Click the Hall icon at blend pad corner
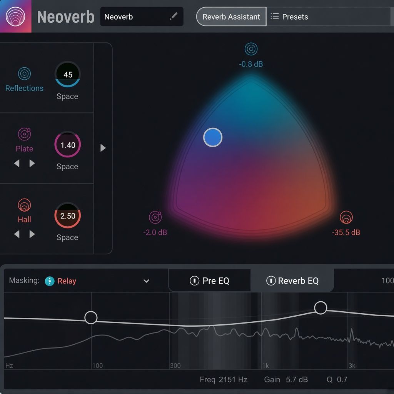Image resolution: width=394 pixels, height=394 pixels. click(346, 217)
